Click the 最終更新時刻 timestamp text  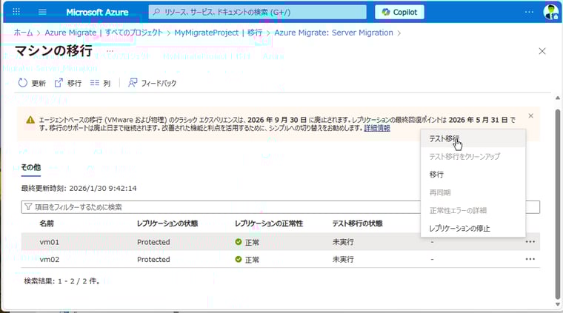click(79, 188)
